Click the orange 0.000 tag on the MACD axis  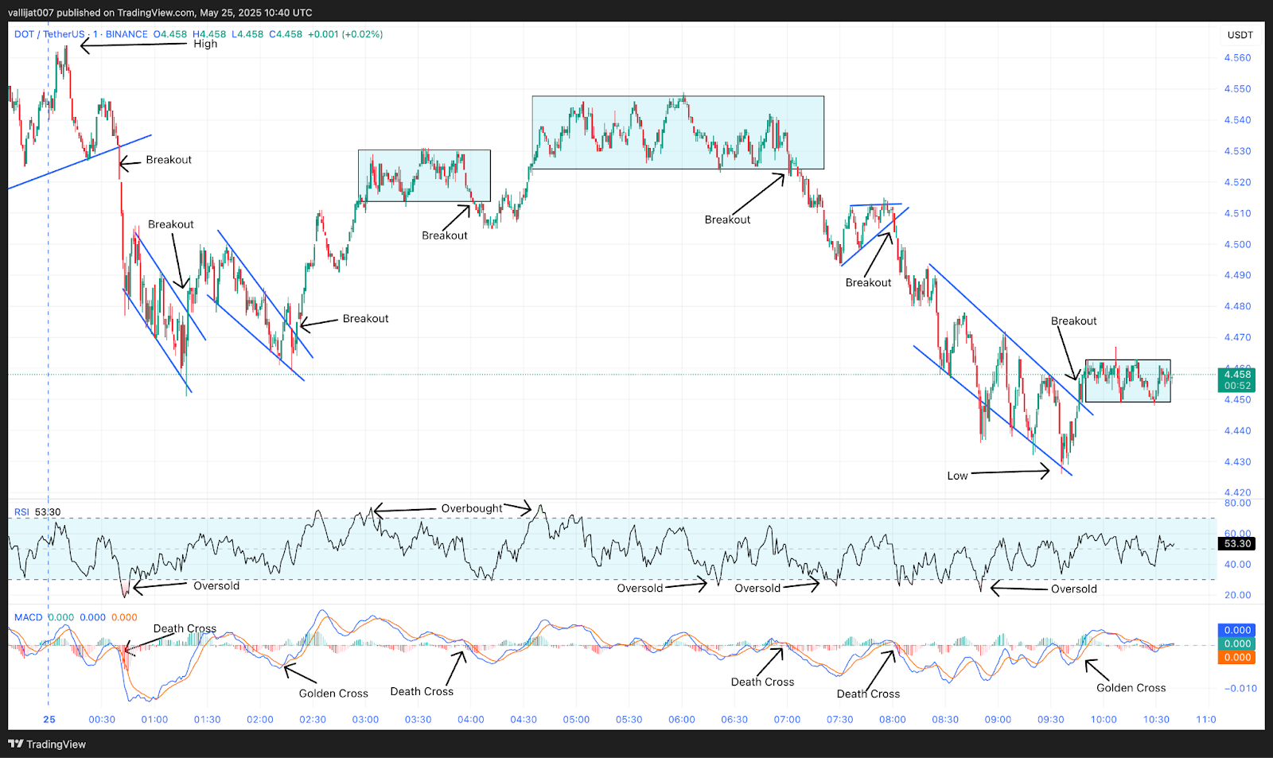(x=1237, y=657)
